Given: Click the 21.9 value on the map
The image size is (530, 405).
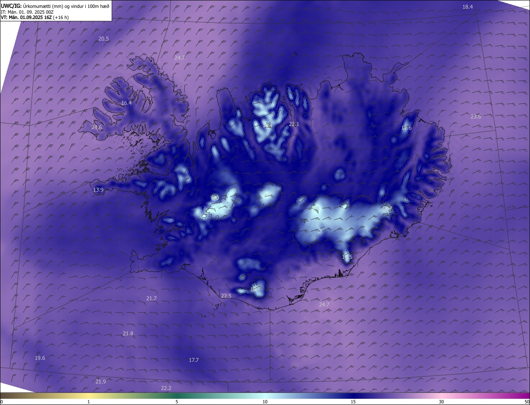Looking at the screenshot, I should pyautogui.click(x=101, y=381).
